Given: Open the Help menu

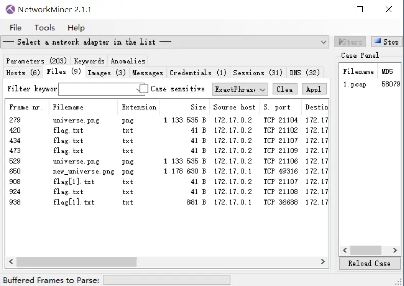Looking at the screenshot, I should pyautogui.click(x=76, y=27).
